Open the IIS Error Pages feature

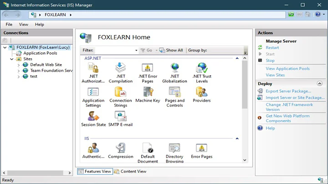(202, 151)
